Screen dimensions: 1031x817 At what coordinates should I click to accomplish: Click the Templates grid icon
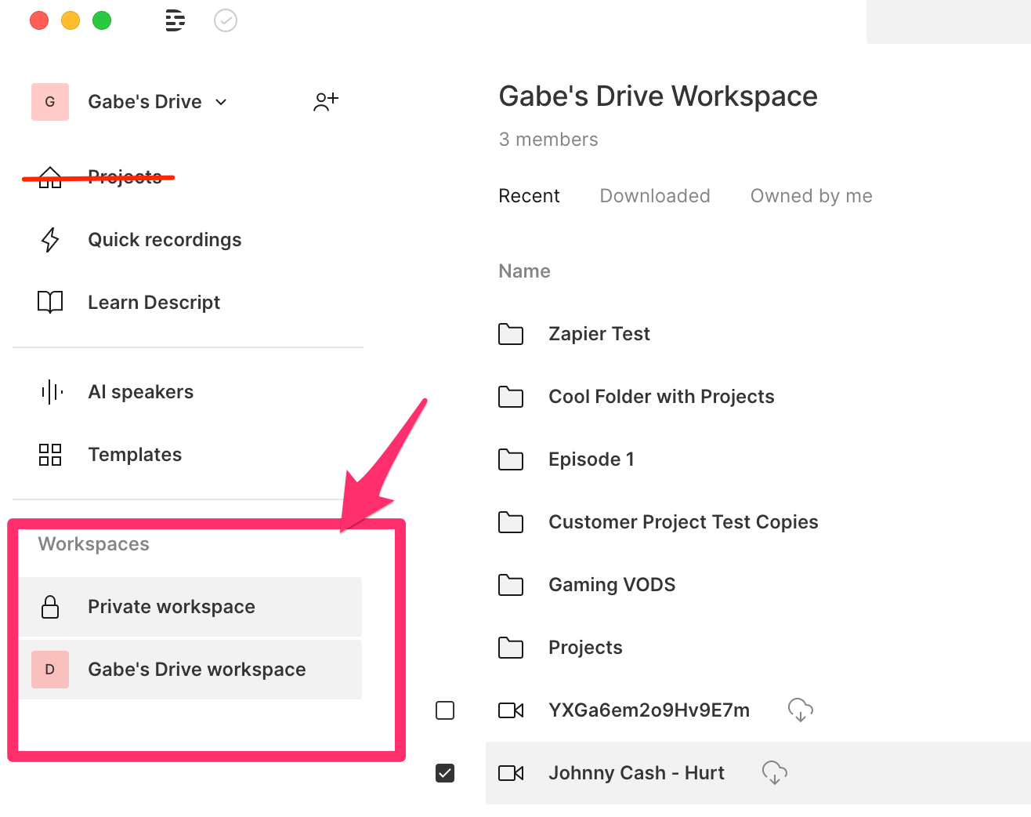point(50,455)
